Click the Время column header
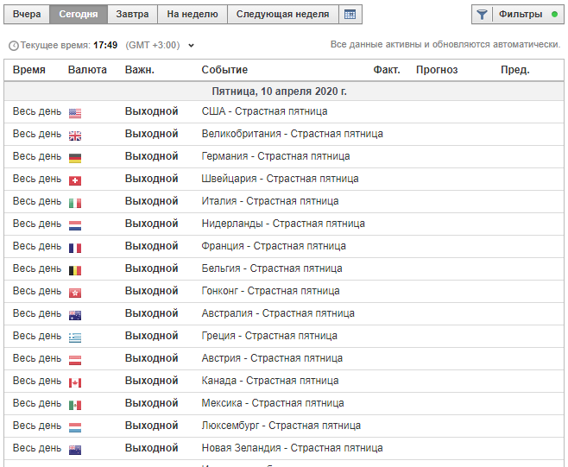Viewport: 568px width, 467px height. click(29, 70)
